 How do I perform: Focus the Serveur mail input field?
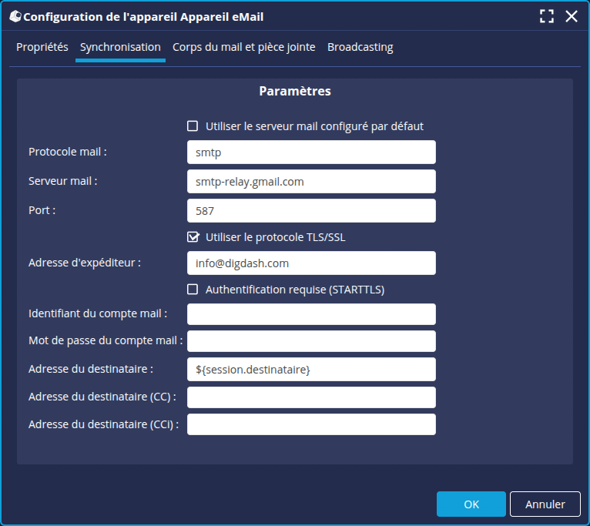point(311,182)
